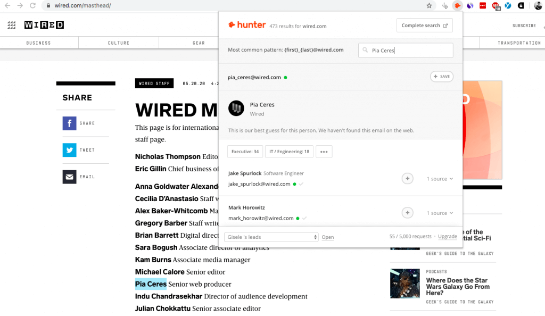Screen dimensions: 545x316
Task: Open the TRANSPORTATION section
Action: (x=519, y=43)
